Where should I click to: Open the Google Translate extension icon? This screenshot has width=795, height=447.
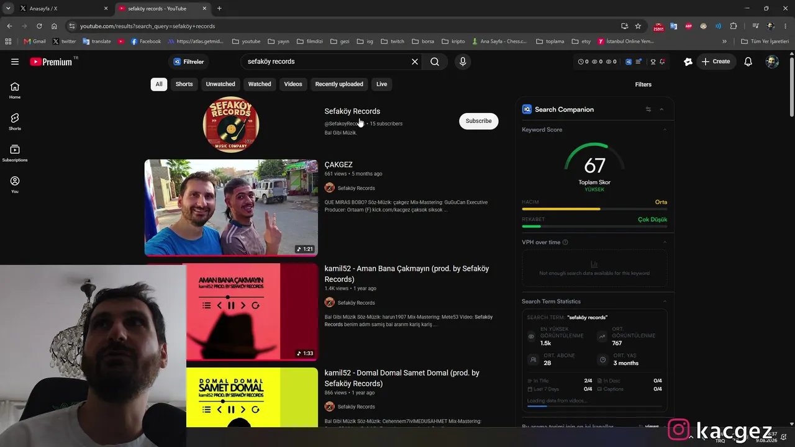pos(674,26)
